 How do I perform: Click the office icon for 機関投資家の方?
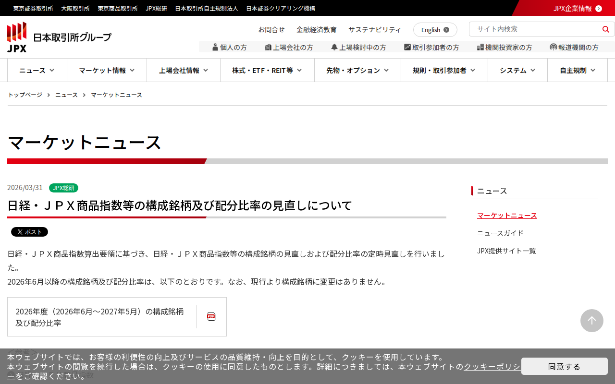[x=480, y=47]
